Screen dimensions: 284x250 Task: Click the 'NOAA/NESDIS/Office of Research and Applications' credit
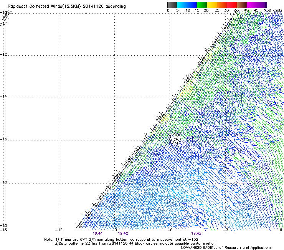(x=226, y=248)
